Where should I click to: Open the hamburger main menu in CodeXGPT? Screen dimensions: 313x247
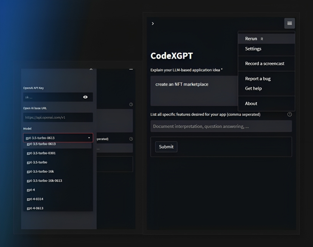pos(289,23)
